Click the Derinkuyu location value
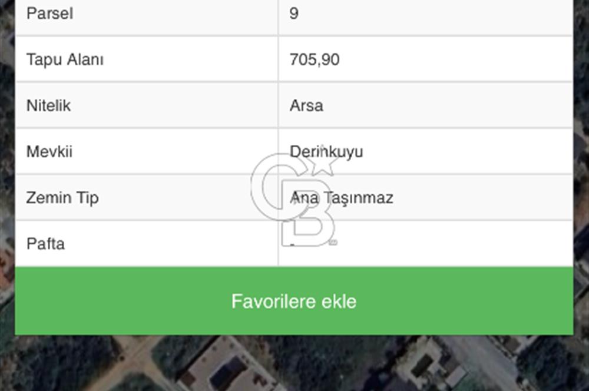 click(x=327, y=151)
